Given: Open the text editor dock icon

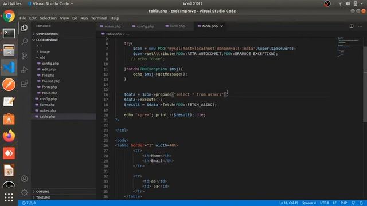Looking at the screenshot, I should pos(9,102).
